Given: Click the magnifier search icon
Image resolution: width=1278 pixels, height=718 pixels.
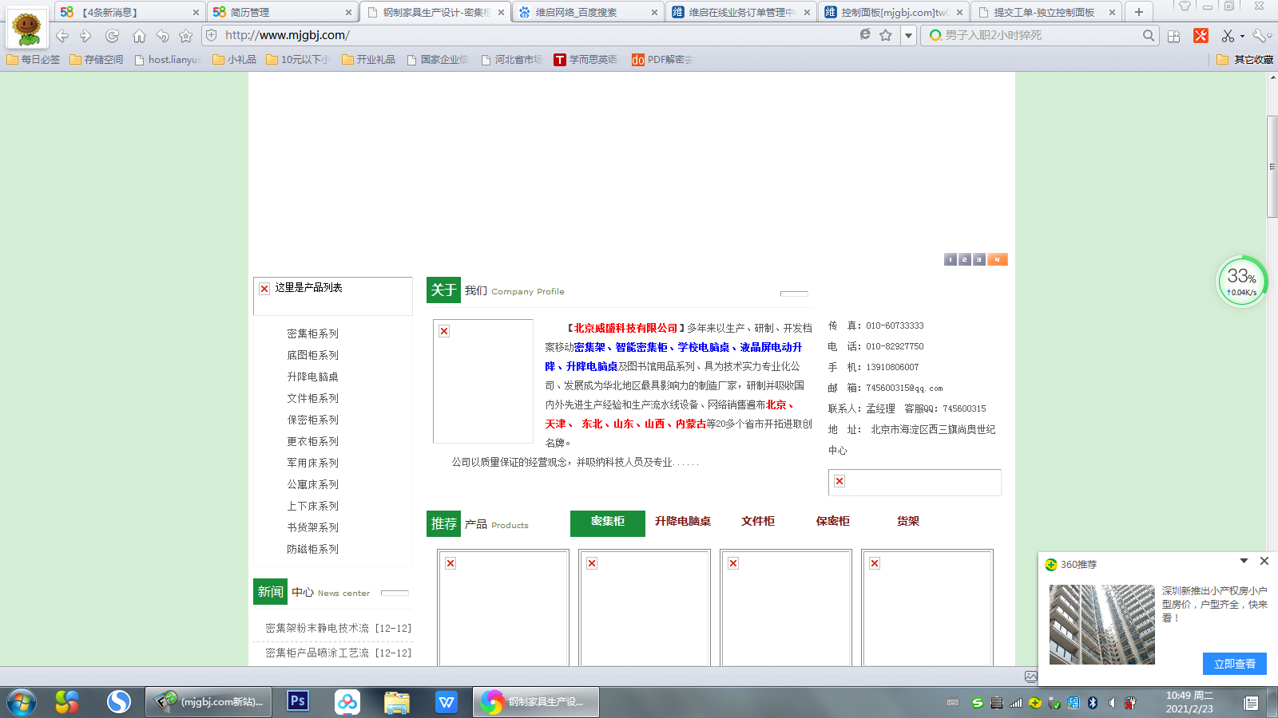Looking at the screenshot, I should [x=1148, y=35].
